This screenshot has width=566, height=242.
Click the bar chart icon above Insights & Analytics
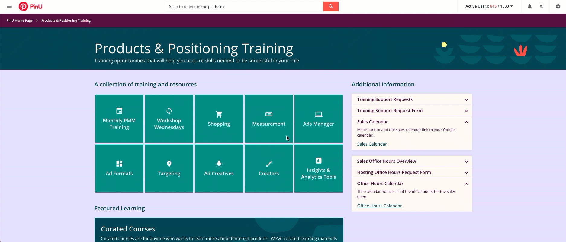coord(319,161)
